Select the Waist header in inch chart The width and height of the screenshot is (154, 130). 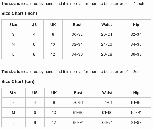107,25
